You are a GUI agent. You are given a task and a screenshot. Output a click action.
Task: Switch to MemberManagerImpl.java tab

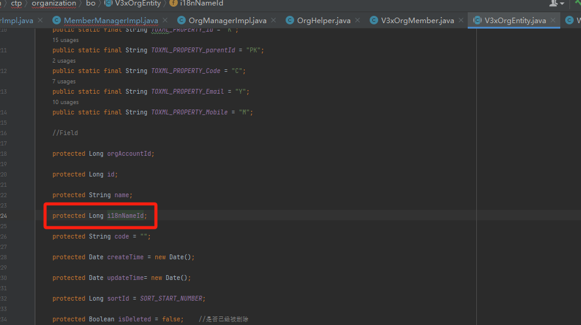point(111,20)
